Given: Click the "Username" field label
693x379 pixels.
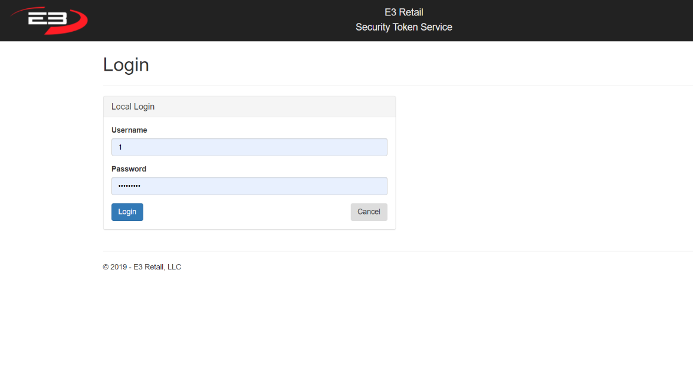Looking at the screenshot, I should click(x=129, y=130).
